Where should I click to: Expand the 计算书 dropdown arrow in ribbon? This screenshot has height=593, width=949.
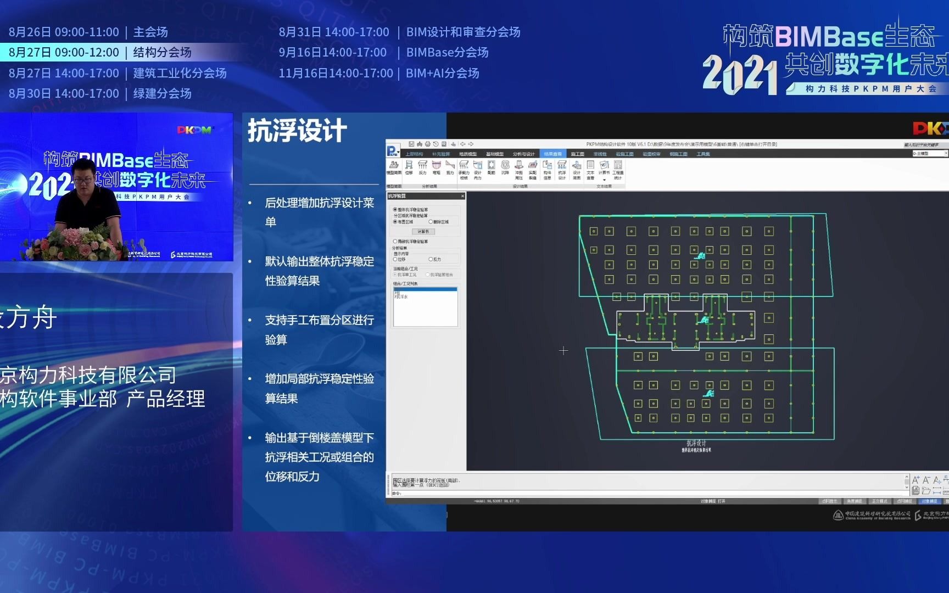tap(604, 180)
